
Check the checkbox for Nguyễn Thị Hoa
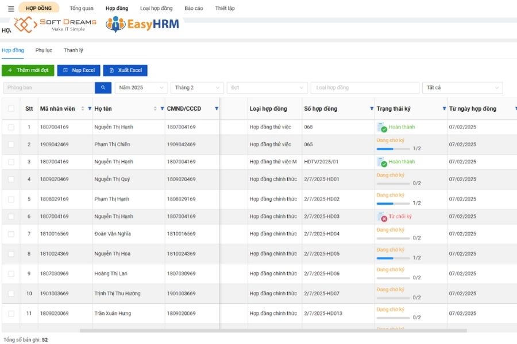coord(11,254)
